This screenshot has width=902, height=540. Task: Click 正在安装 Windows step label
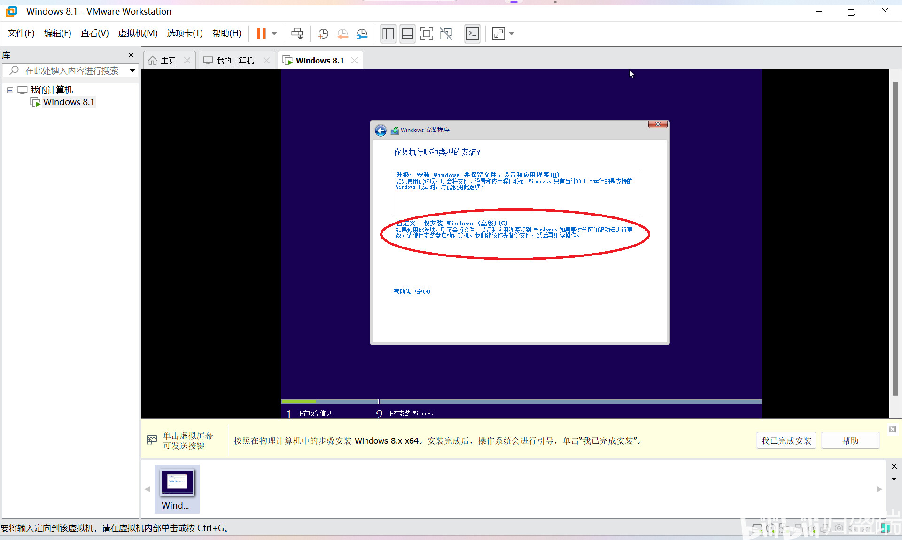(x=410, y=414)
